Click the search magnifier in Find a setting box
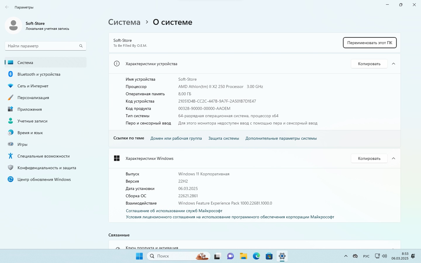Image resolution: width=421 pixels, height=263 pixels. (x=81, y=46)
